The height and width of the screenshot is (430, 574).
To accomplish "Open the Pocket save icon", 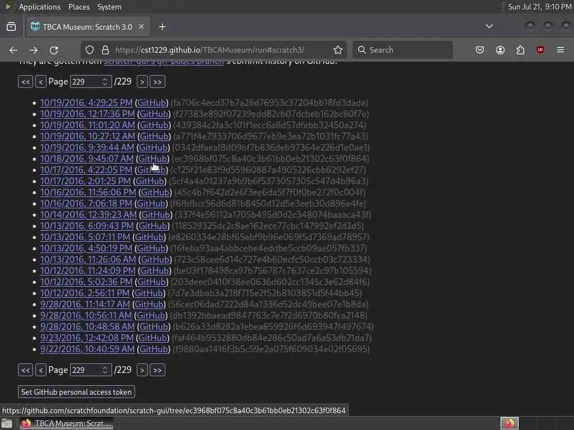I will [x=480, y=50].
